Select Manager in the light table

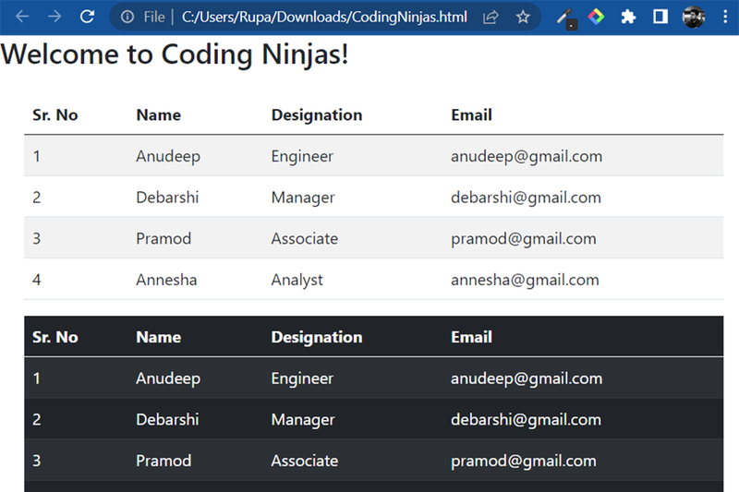[303, 198]
